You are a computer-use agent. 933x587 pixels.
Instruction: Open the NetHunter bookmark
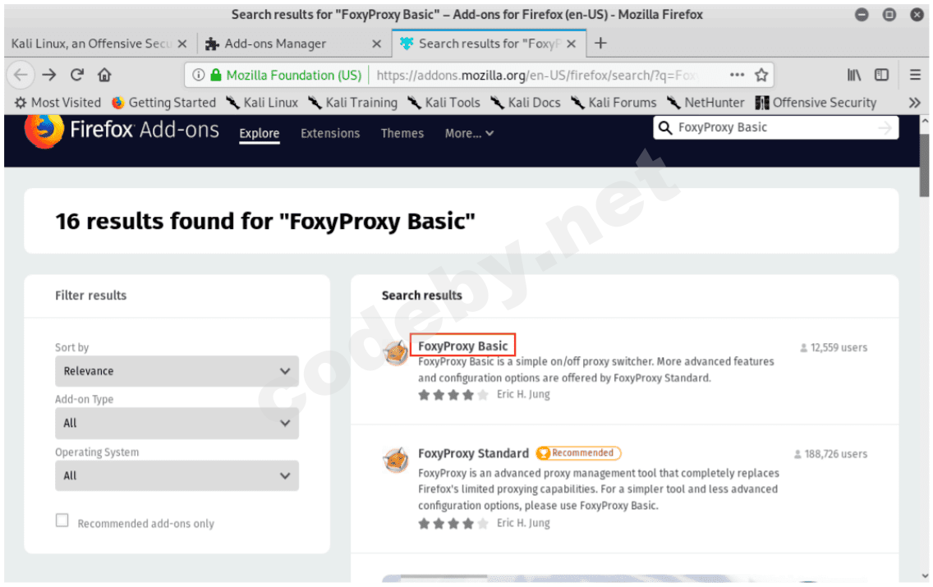[x=705, y=103]
